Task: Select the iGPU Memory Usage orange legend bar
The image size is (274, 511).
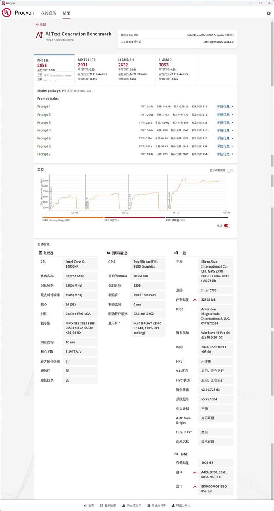Action: (x=73, y=217)
